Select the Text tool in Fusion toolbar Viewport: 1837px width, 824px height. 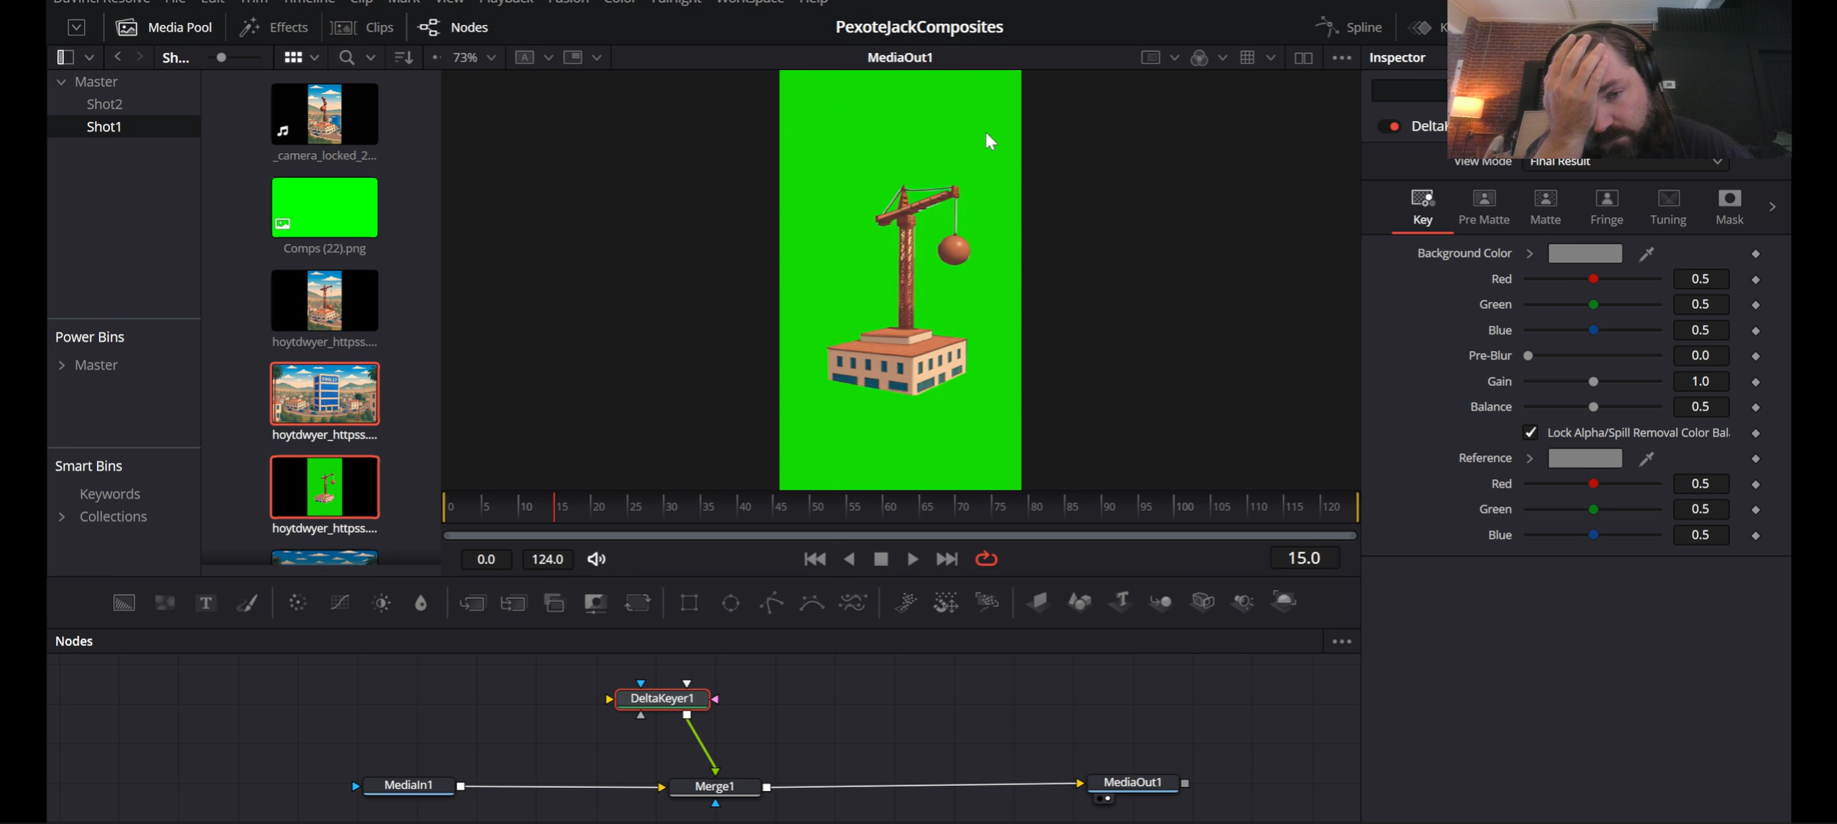(206, 603)
